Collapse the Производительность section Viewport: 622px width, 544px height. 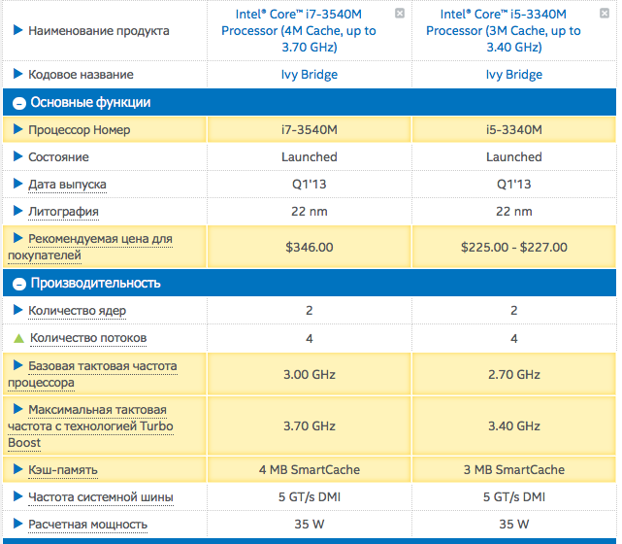pos(19,284)
